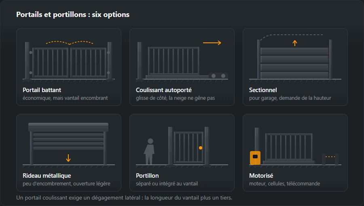Screen dimensions: 364x206
Task: Click the footnote about dégagement latéral
Action: coord(124,198)
